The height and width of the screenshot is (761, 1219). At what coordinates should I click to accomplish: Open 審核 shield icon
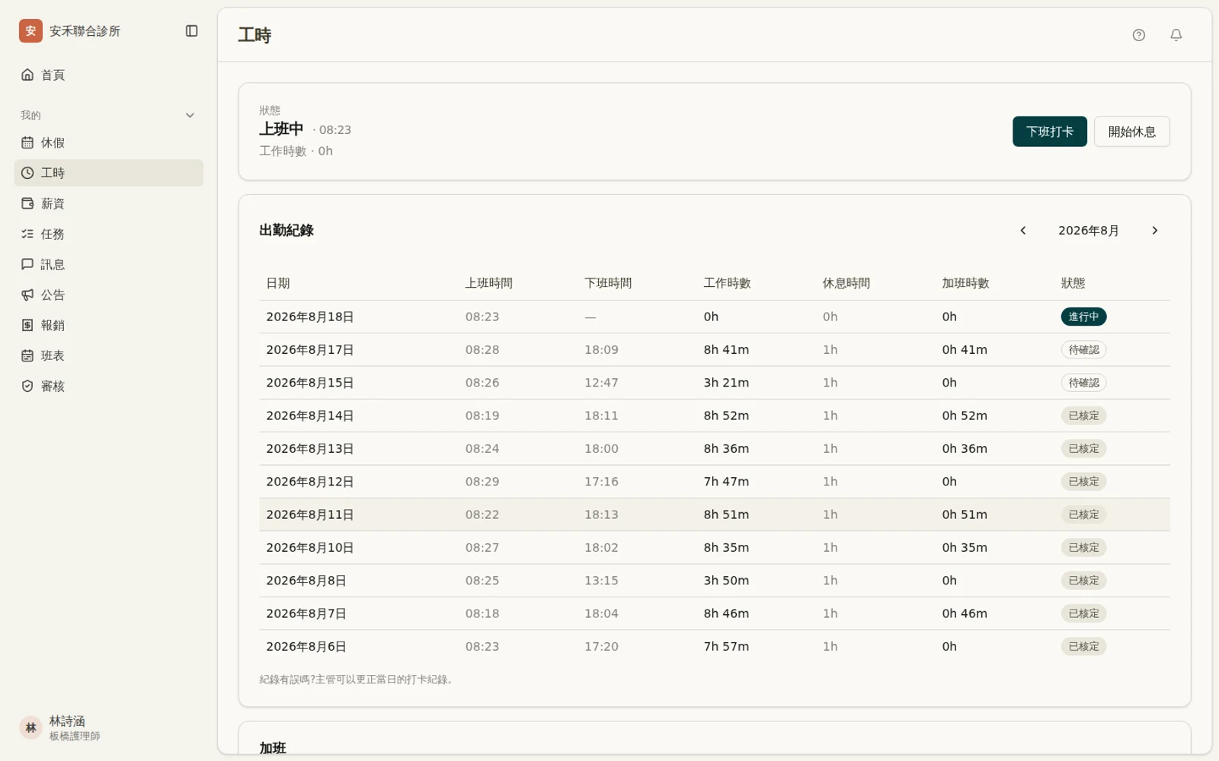point(27,386)
